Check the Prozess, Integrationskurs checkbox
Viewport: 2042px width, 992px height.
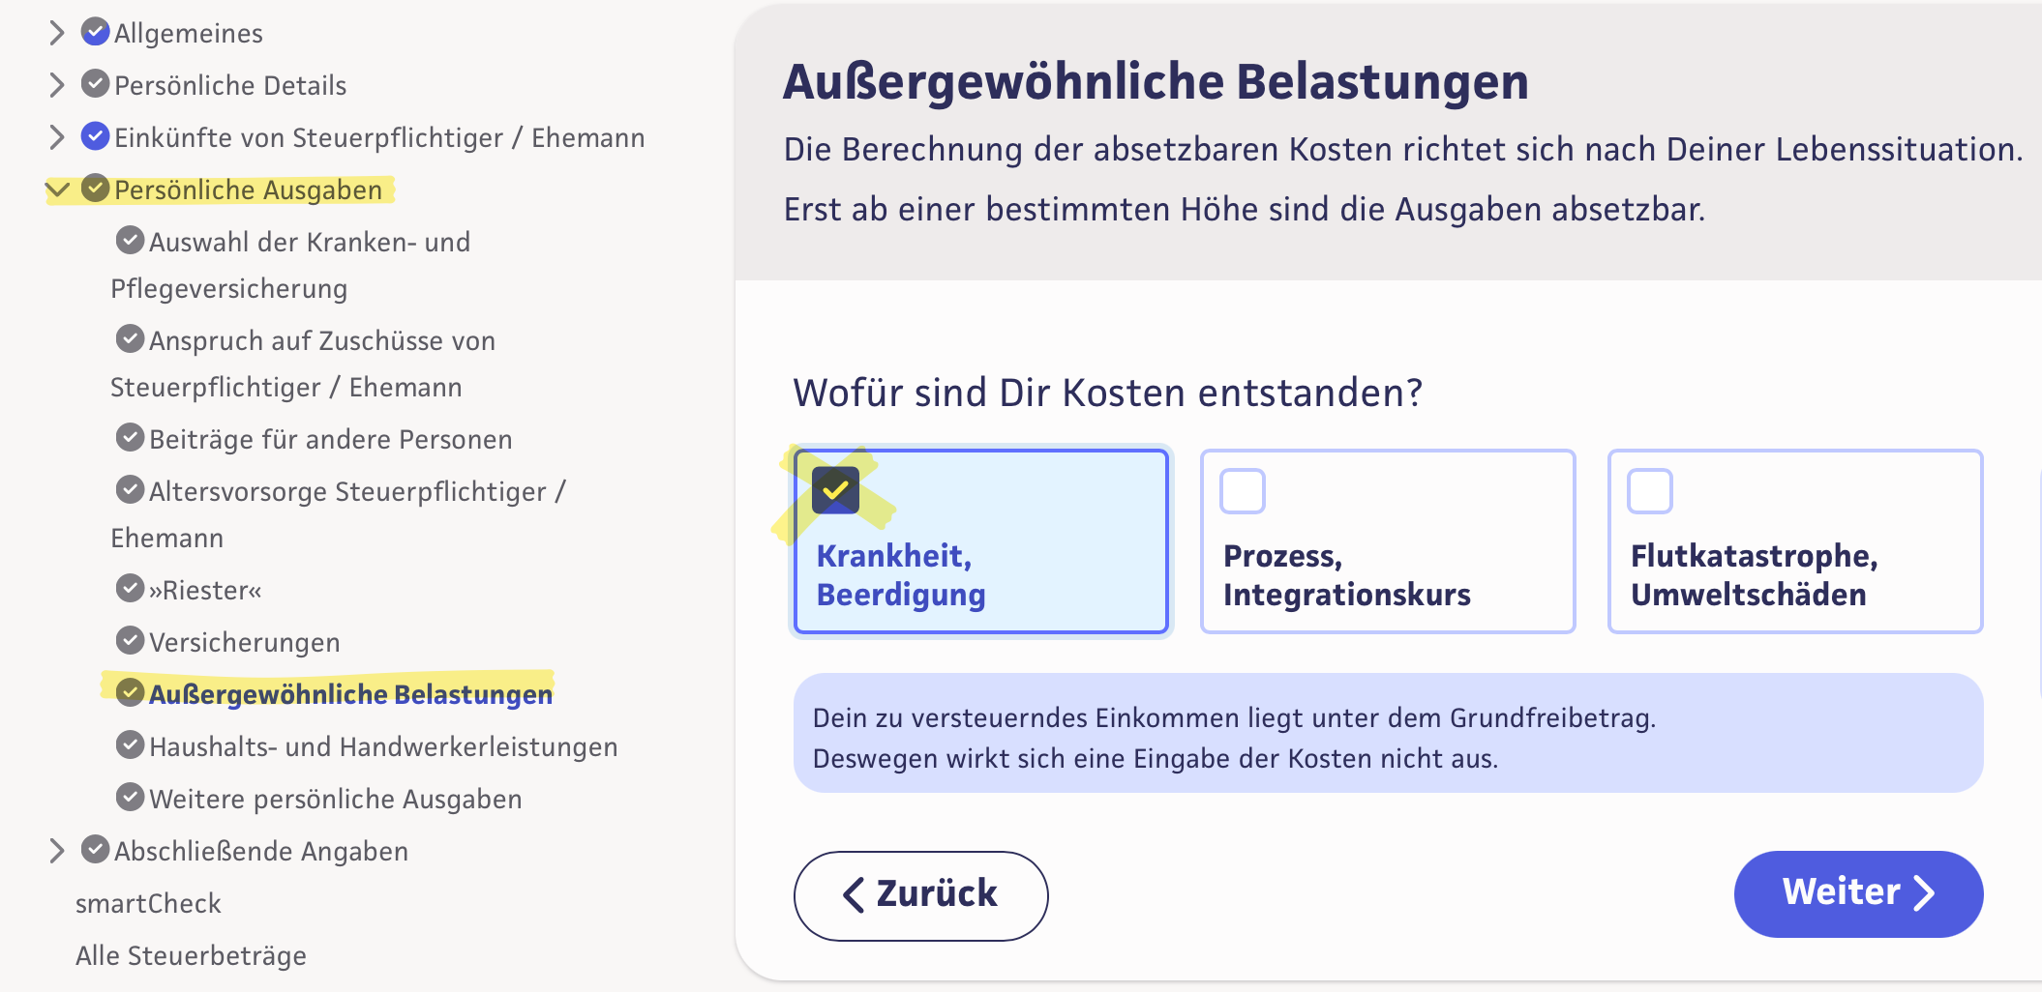(x=1243, y=491)
